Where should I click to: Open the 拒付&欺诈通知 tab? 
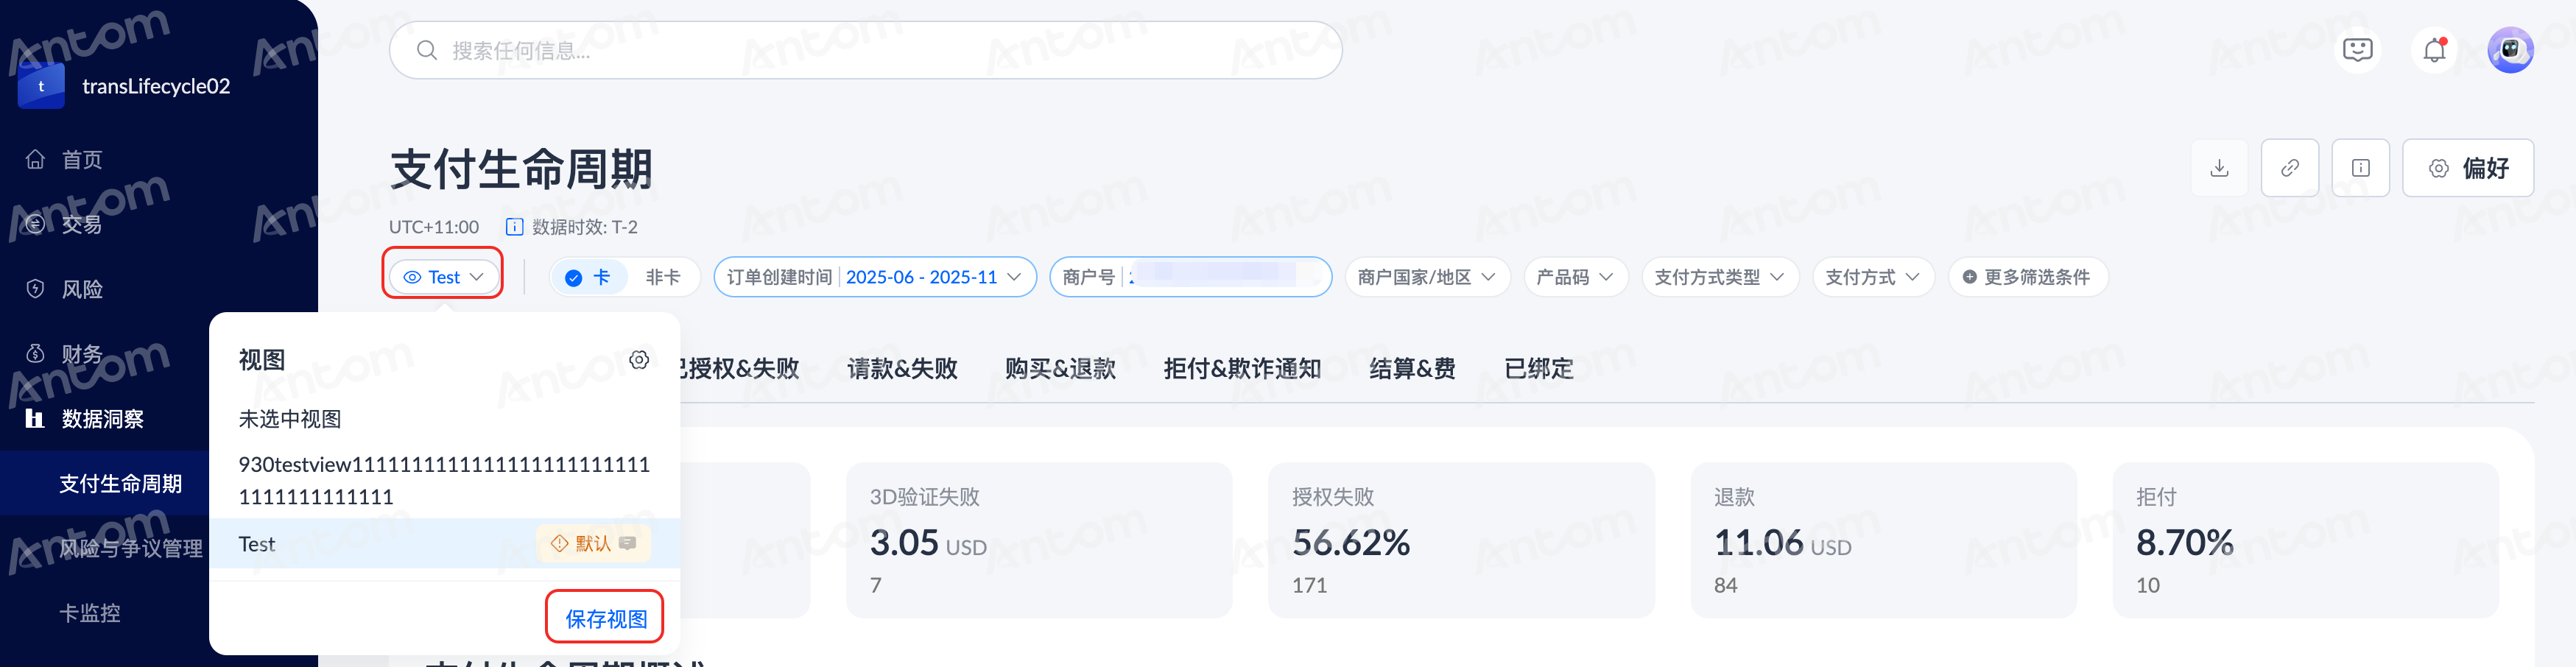pos(1242,369)
